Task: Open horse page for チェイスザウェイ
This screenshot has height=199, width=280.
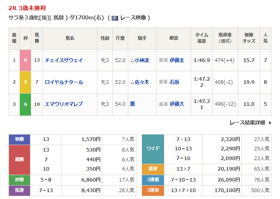Action: (64, 60)
